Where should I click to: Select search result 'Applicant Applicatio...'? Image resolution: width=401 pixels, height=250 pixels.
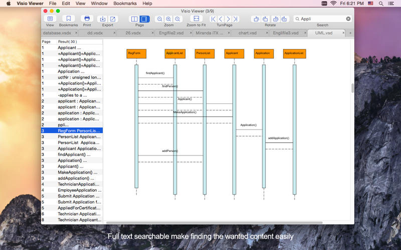[x=72, y=148]
